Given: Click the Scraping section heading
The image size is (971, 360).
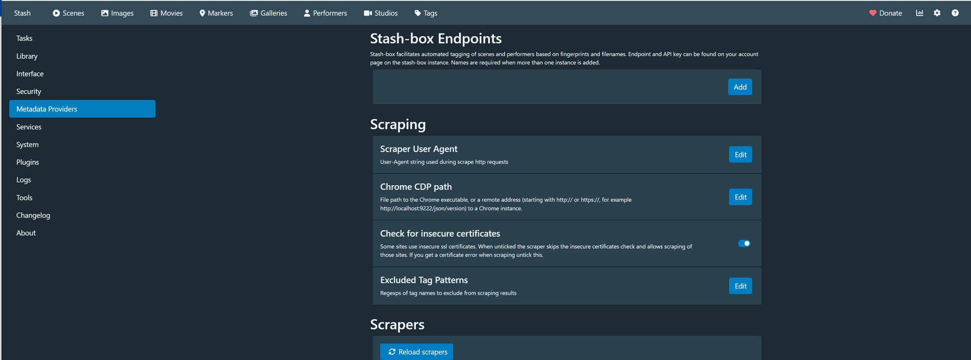Looking at the screenshot, I should point(398,124).
